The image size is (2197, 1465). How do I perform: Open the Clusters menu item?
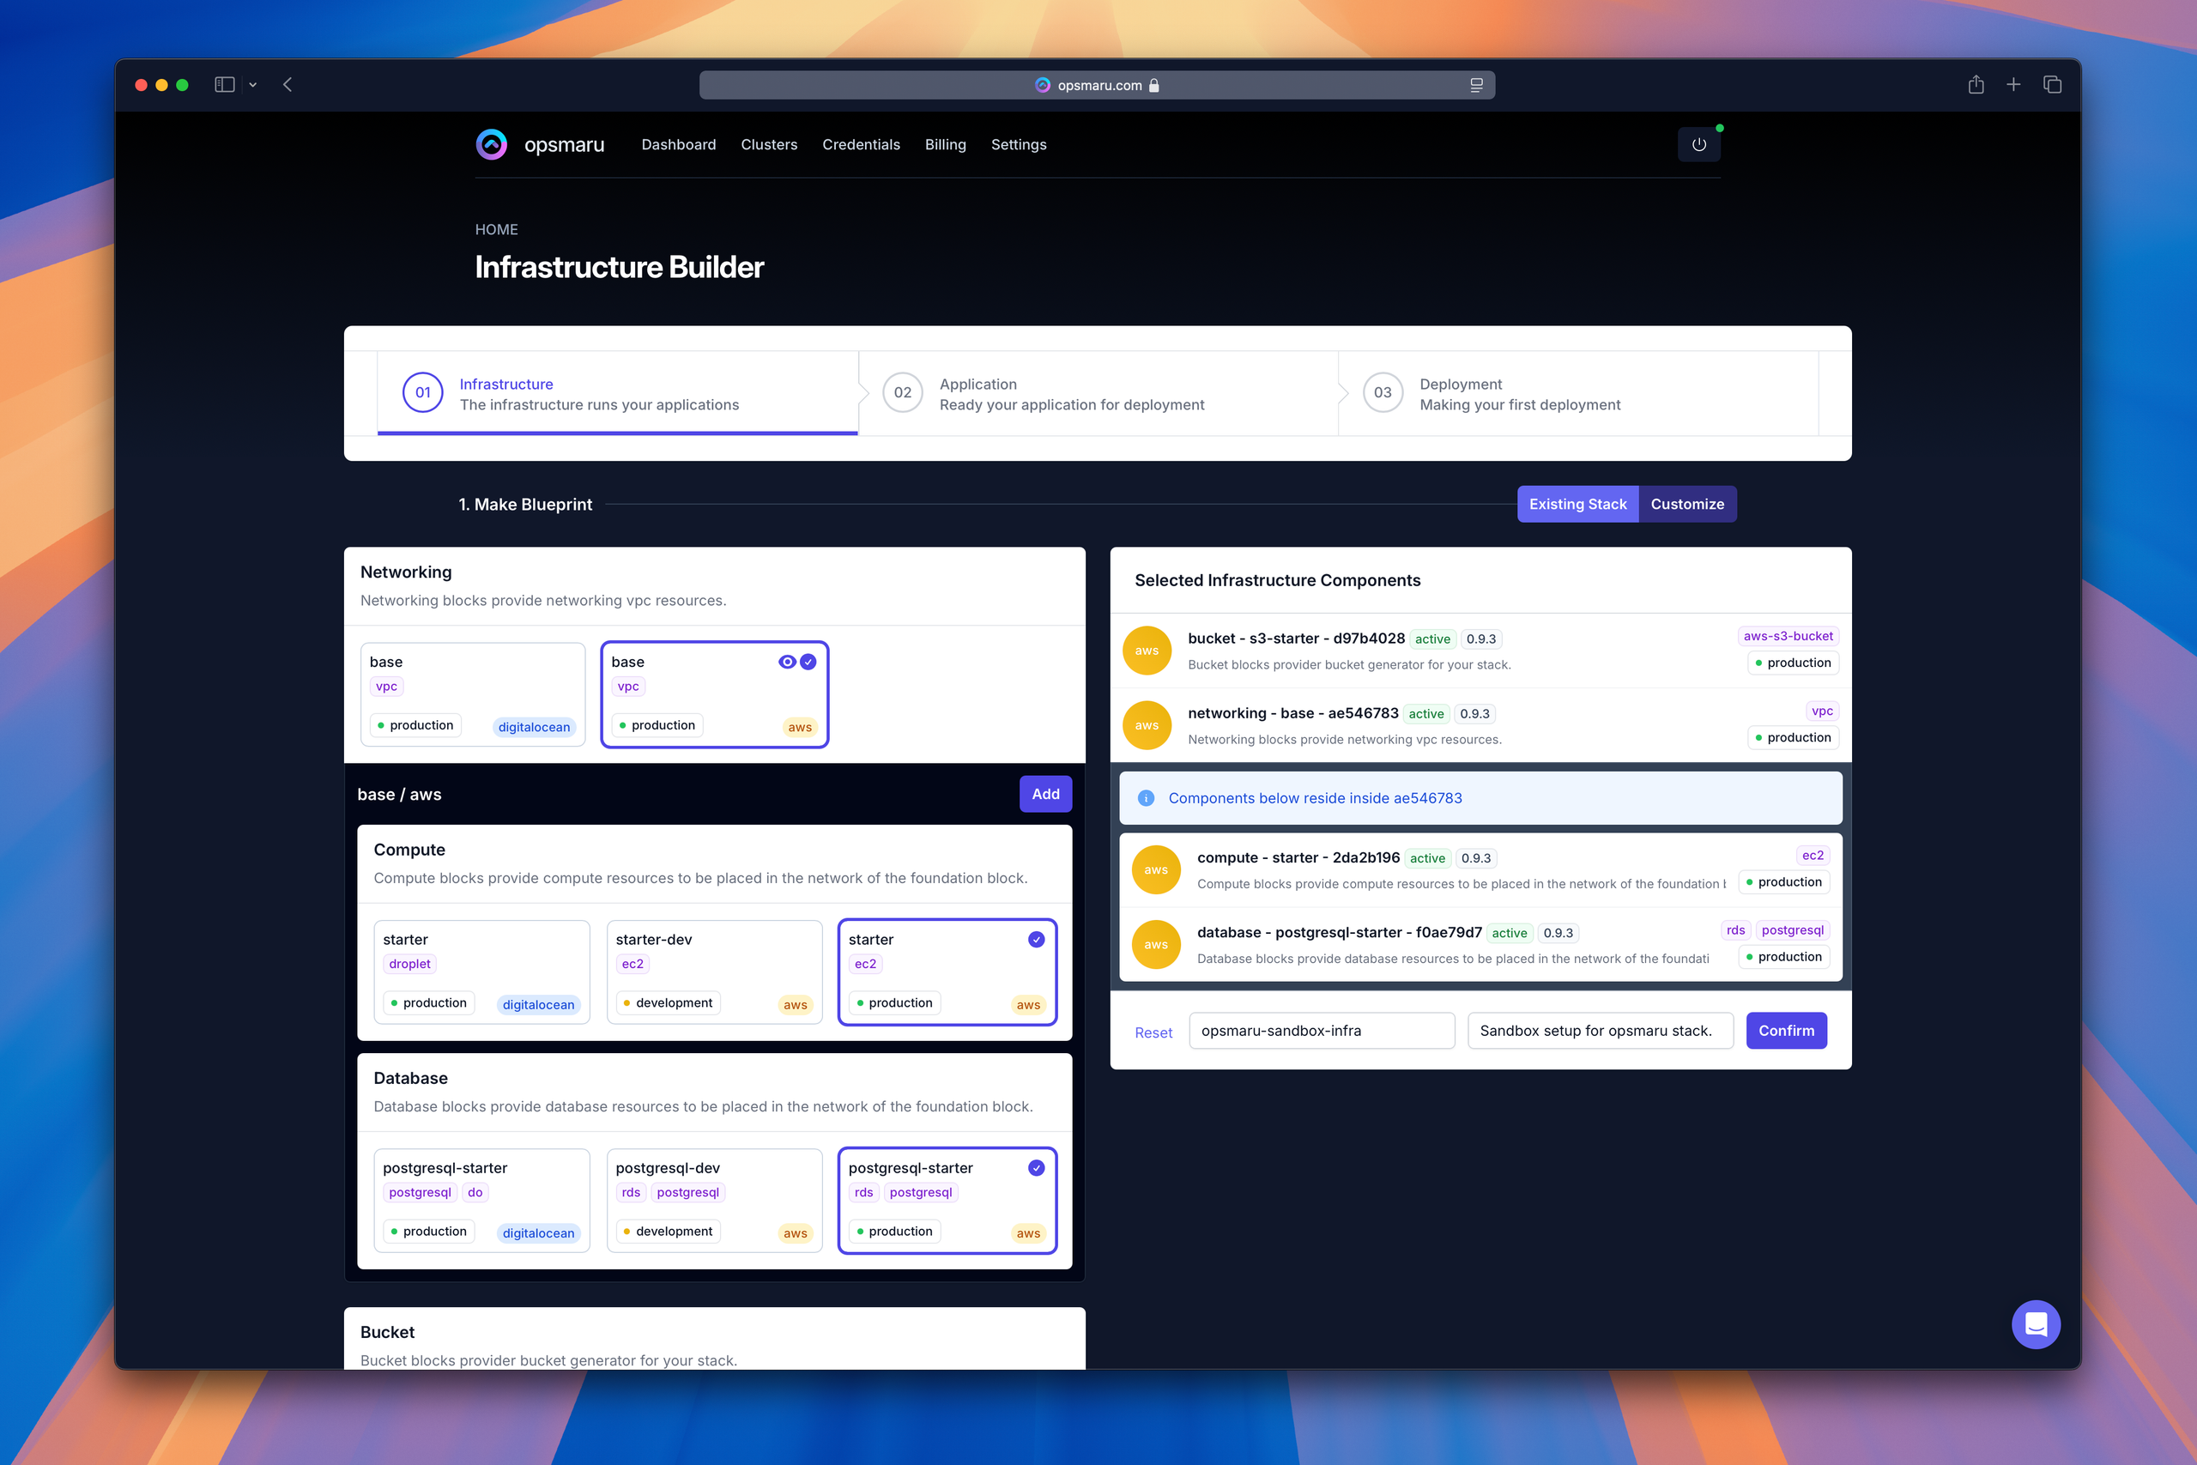(768, 144)
